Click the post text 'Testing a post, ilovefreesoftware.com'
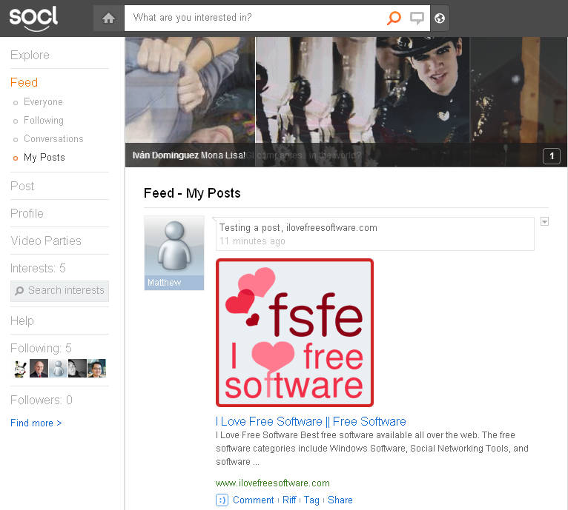 click(x=298, y=228)
